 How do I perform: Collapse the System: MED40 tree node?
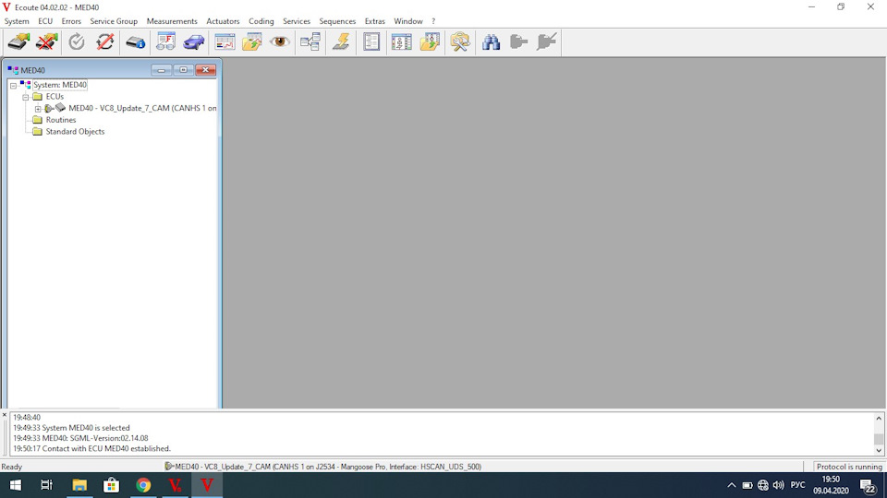(13, 85)
